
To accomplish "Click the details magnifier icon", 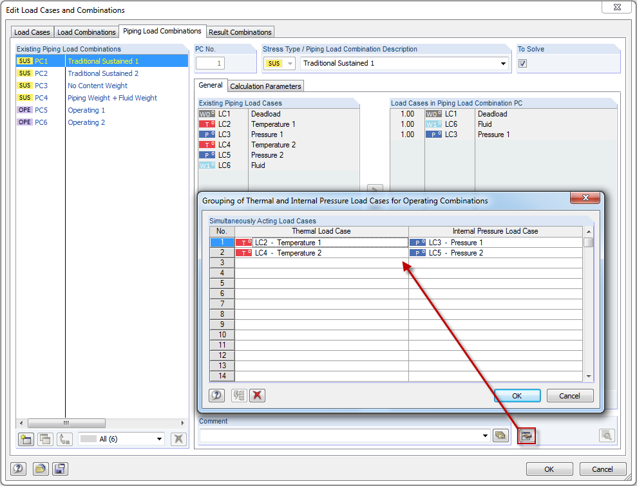I will pyautogui.click(x=607, y=436).
